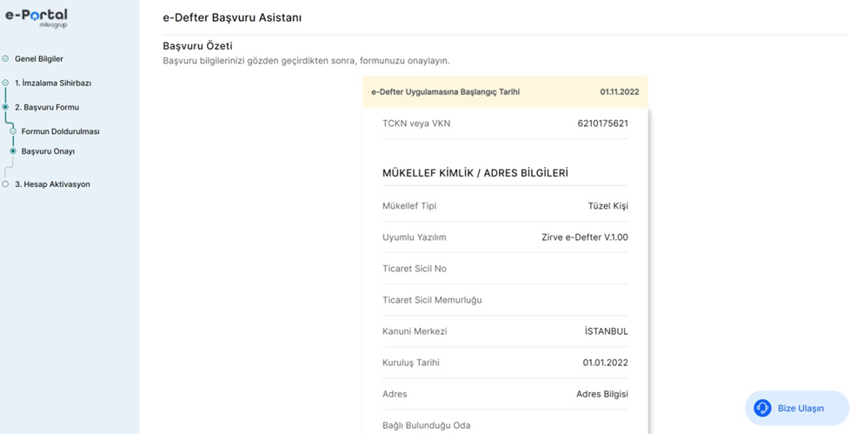The image size is (850, 434).
Task: Click the Zirve e-Defter V.1.00 value
Action: point(584,237)
